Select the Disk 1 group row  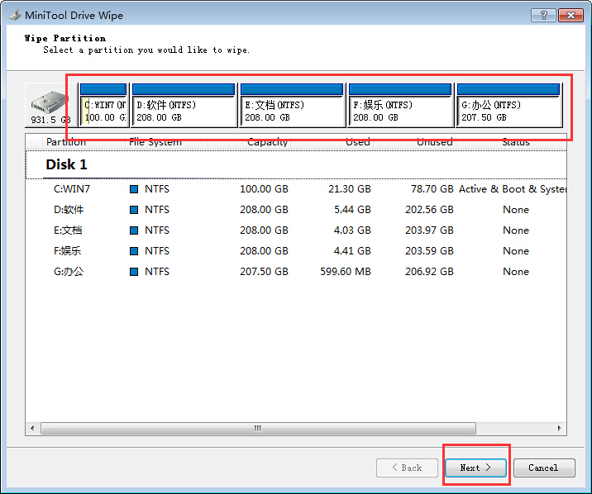296,164
